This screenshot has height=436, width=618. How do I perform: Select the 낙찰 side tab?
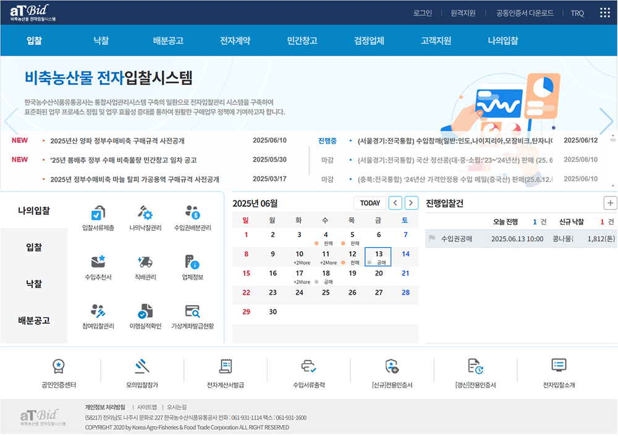tap(34, 283)
